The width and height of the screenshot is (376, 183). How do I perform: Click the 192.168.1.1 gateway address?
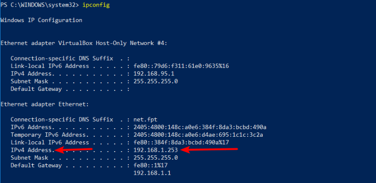pos(152,173)
